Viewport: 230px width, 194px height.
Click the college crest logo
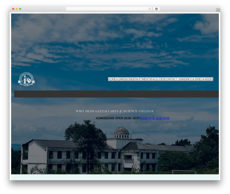pos(26,79)
